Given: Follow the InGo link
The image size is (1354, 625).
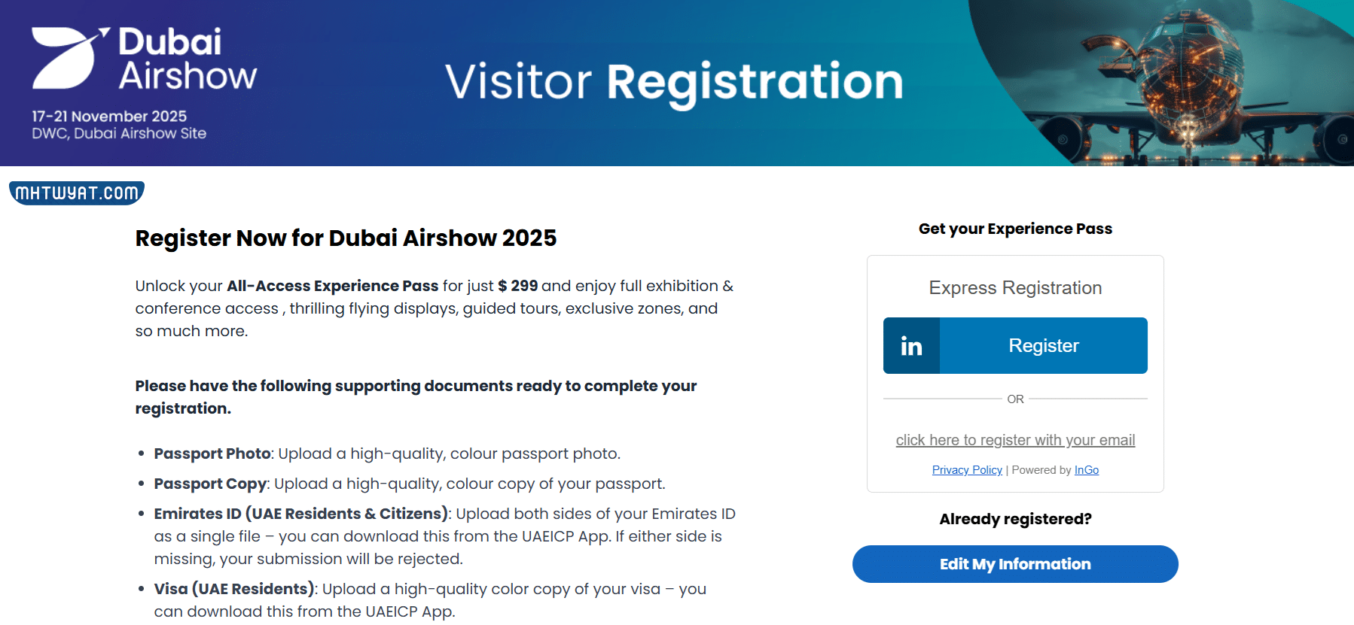Looking at the screenshot, I should (1086, 470).
